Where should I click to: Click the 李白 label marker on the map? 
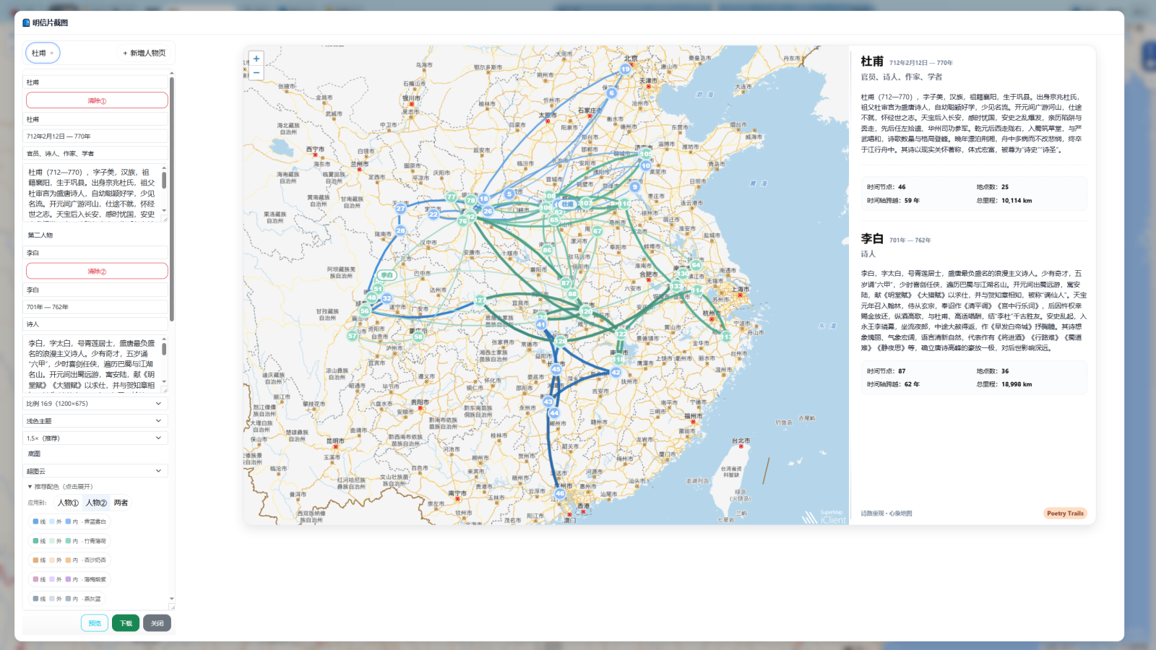tap(387, 275)
